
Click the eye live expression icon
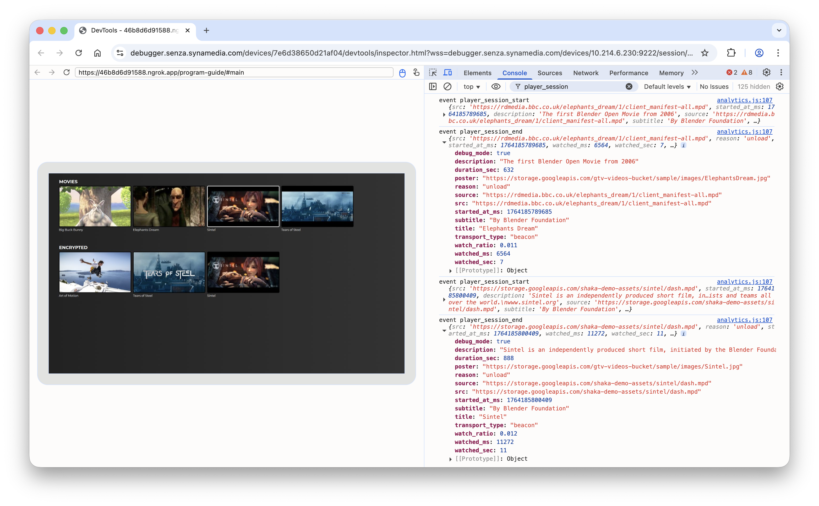pyautogui.click(x=496, y=87)
